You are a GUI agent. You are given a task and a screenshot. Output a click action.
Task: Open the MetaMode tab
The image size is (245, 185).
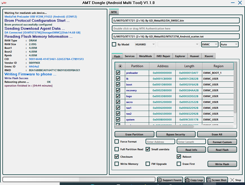[145, 56]
